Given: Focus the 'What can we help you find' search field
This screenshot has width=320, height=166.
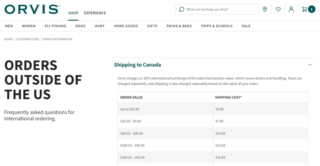Looking at the screenshot, I should (x=221, y=9).
